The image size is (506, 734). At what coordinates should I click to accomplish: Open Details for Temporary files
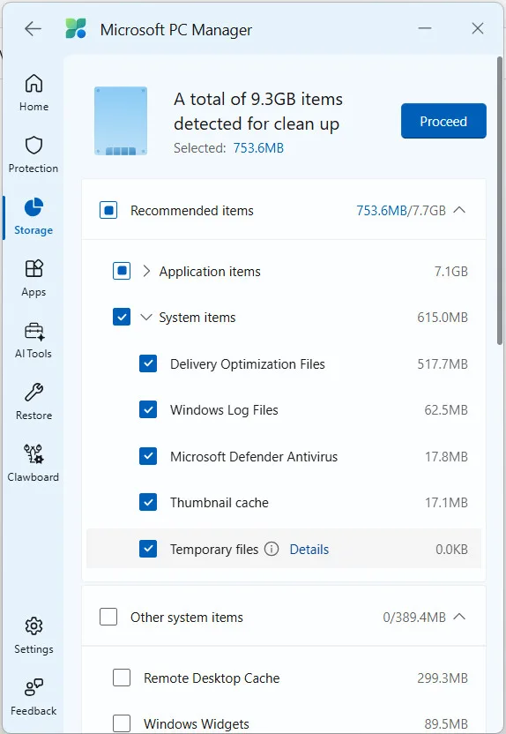click(x=309, y=549)
